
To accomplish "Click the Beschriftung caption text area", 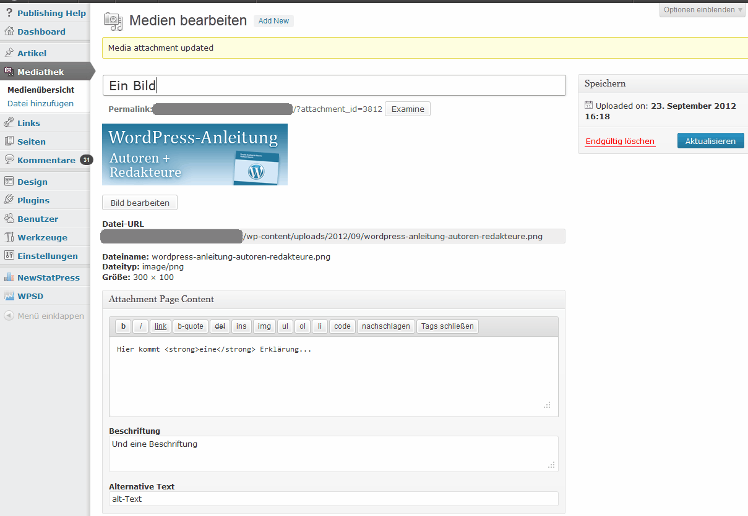I will pos(333,454).
